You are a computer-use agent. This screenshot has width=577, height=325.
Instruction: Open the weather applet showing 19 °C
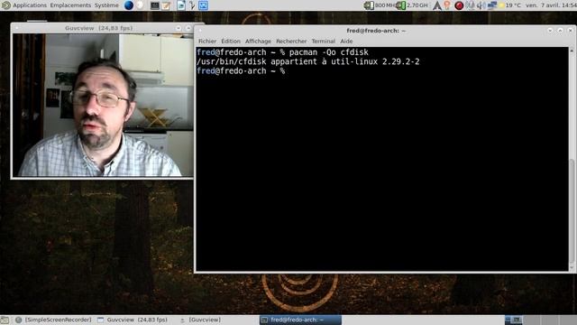click(510, 5)
